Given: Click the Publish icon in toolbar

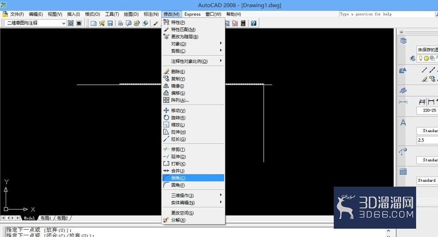Looking at the screenshot, I should click(x=137, y=23).
